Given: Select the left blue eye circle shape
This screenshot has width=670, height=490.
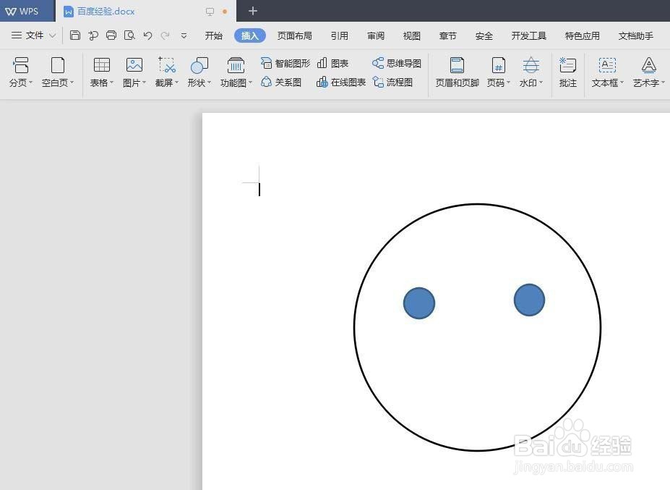Looking at the screenshot, I should coord(419,302).
